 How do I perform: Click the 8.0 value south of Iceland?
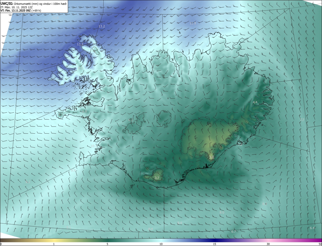222,213
